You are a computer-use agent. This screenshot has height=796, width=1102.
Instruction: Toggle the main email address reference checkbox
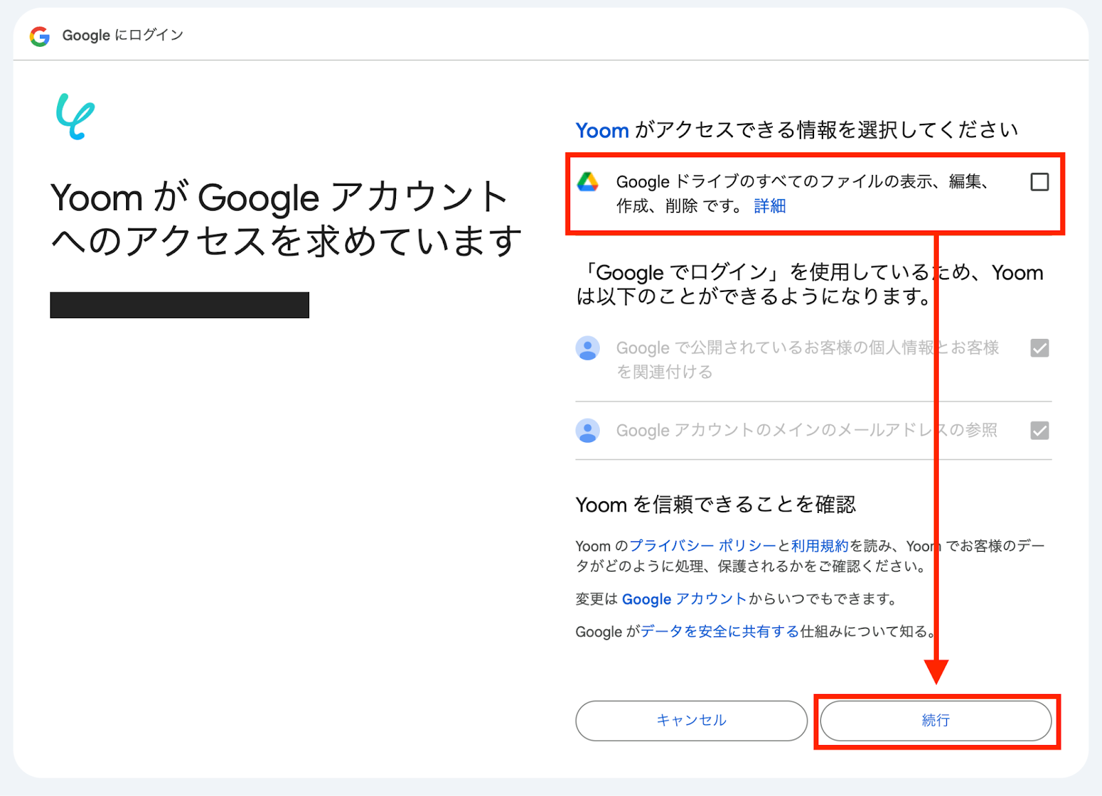click(1039, 430)
